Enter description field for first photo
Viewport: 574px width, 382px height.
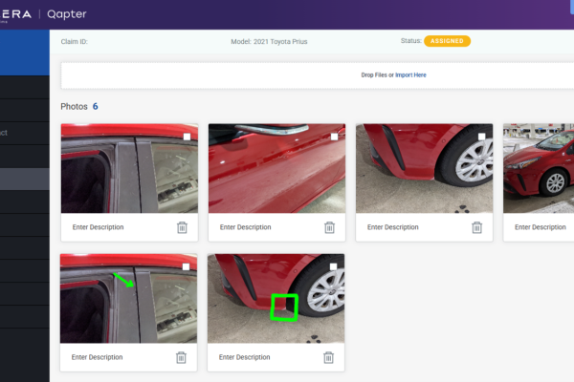[x=98, y=227]
